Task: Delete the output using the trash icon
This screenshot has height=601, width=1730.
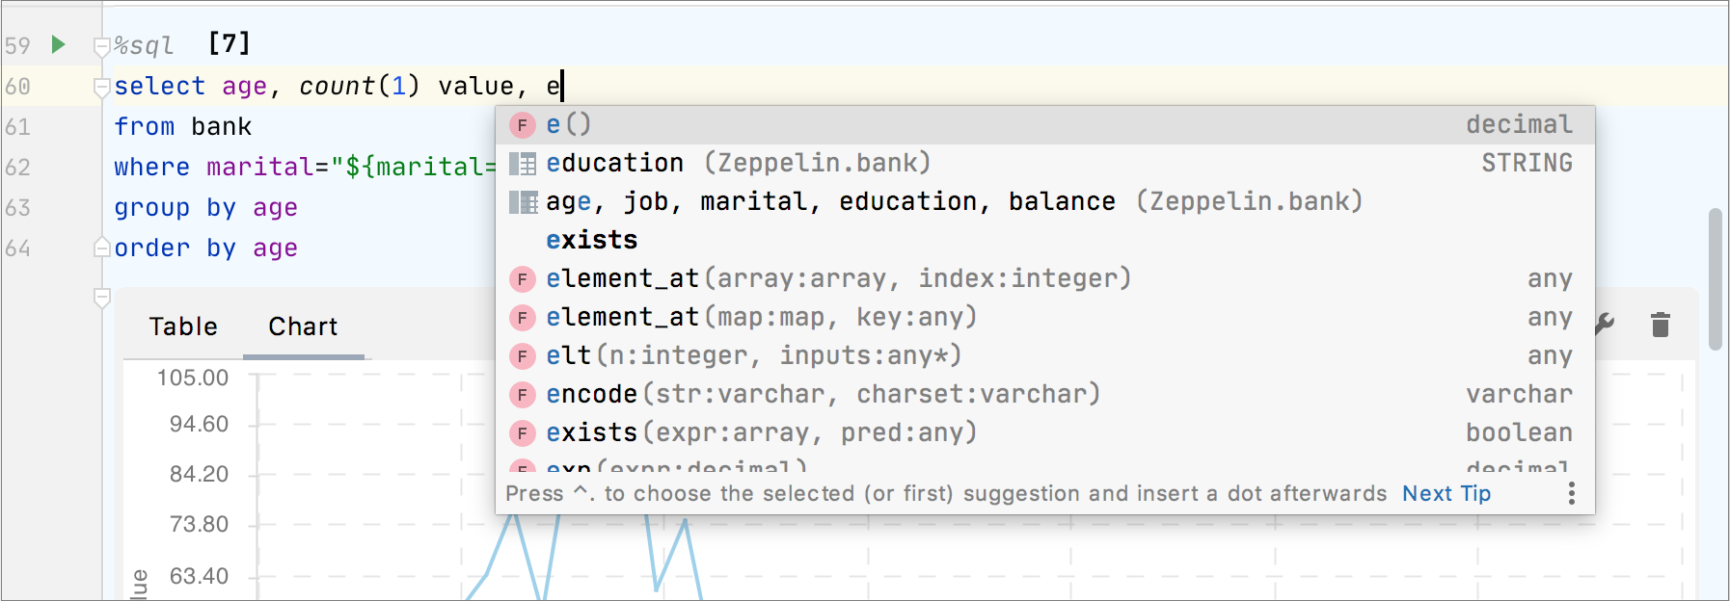Action: pyautogui.click(x=1660, y=325)
